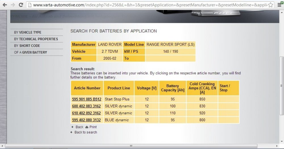Click the 140 / 190 kW/PS cell
Viewport: 284px width, 149px height.
(170, 51)
